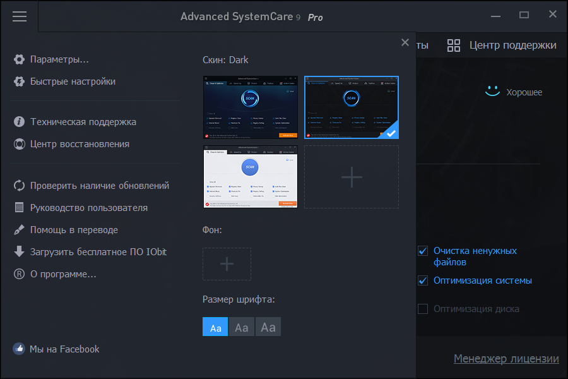The height and width of the screenshot is (379, 568).
Task: Open the hamburger main menu icon
Action: pyautogui.click(x=19, y=16)
